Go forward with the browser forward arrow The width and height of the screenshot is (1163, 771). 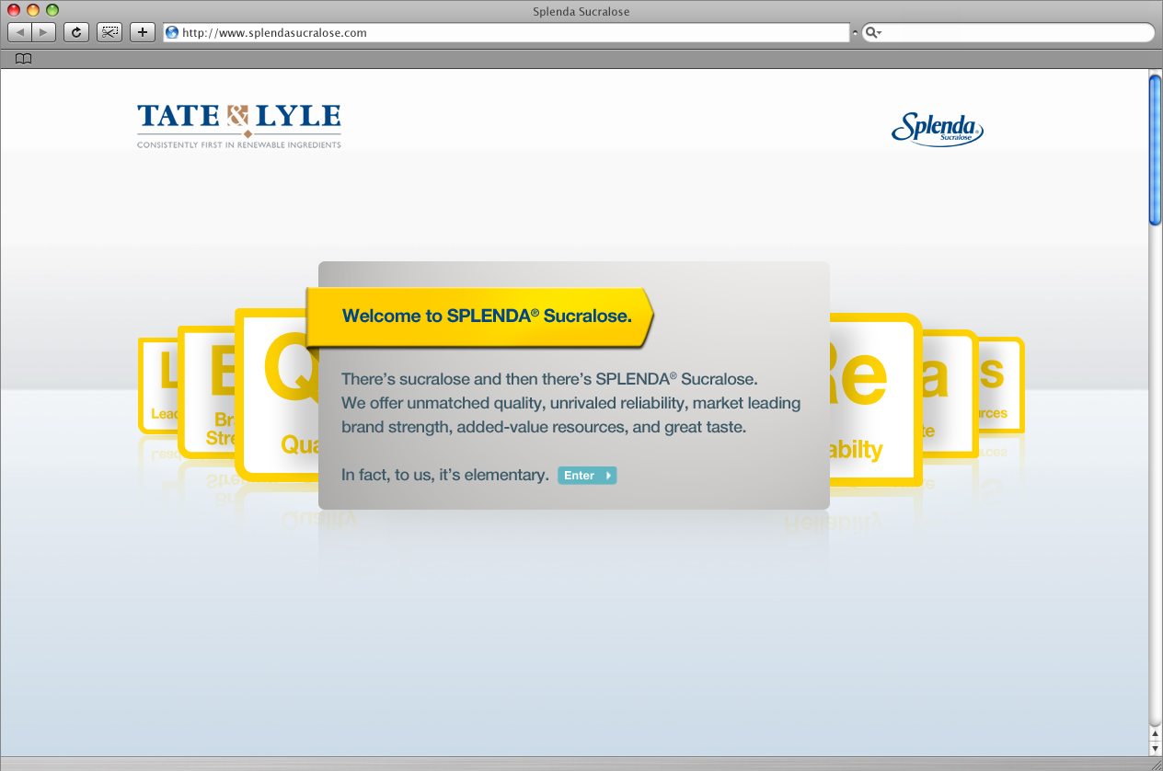pyautogui.click(x=44, y=32)
